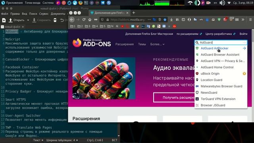Open bookmark folder 1
The image size is (254, 143).
click(x=73, y=26)
